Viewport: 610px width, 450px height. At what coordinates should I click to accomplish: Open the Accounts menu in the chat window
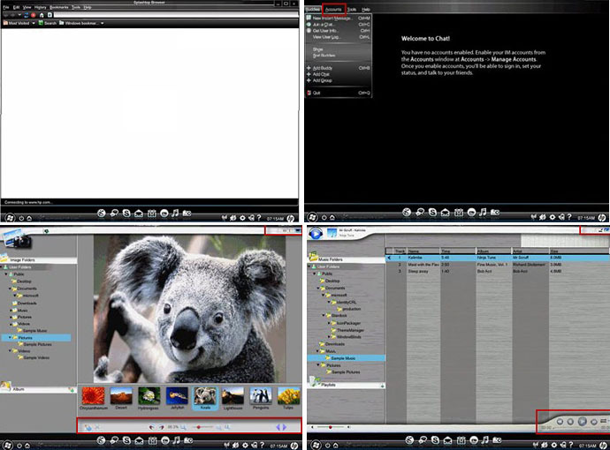(x=333, y=10)
